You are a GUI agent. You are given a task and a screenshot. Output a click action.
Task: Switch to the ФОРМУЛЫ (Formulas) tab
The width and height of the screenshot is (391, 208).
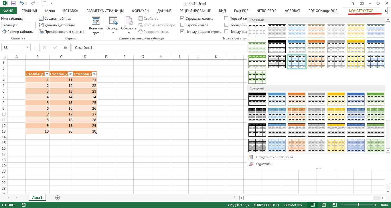(x=141, y=11)
